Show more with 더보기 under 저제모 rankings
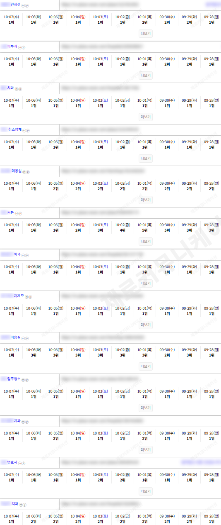 point(146,325)
